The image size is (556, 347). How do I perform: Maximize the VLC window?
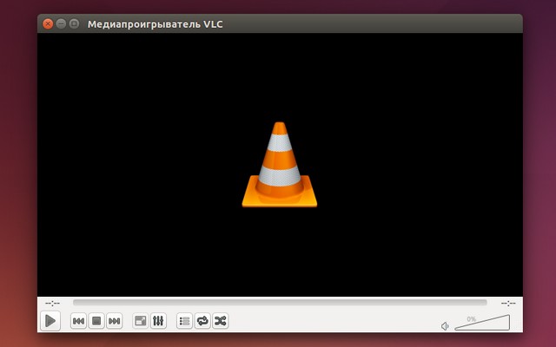tap(74, 23)
